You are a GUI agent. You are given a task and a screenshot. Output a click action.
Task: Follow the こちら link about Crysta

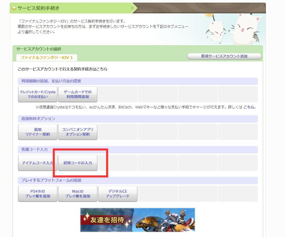click(249, 107)
